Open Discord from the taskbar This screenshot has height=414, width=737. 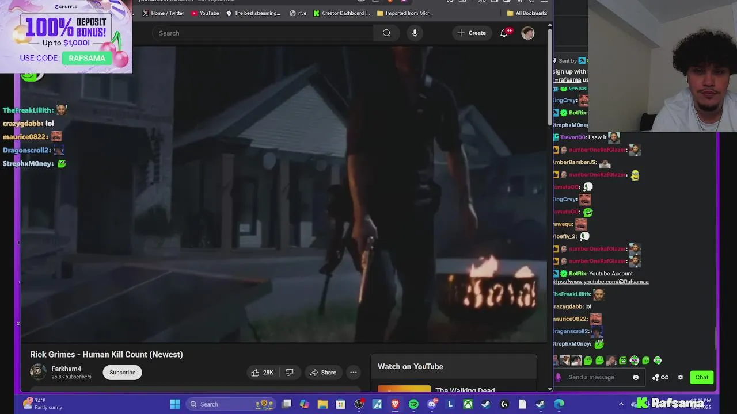click(x=432, y=404)
